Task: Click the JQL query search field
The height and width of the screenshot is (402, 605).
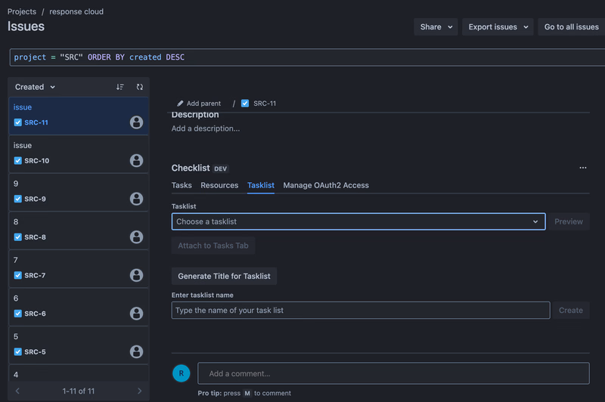Action: coord(307,57)
